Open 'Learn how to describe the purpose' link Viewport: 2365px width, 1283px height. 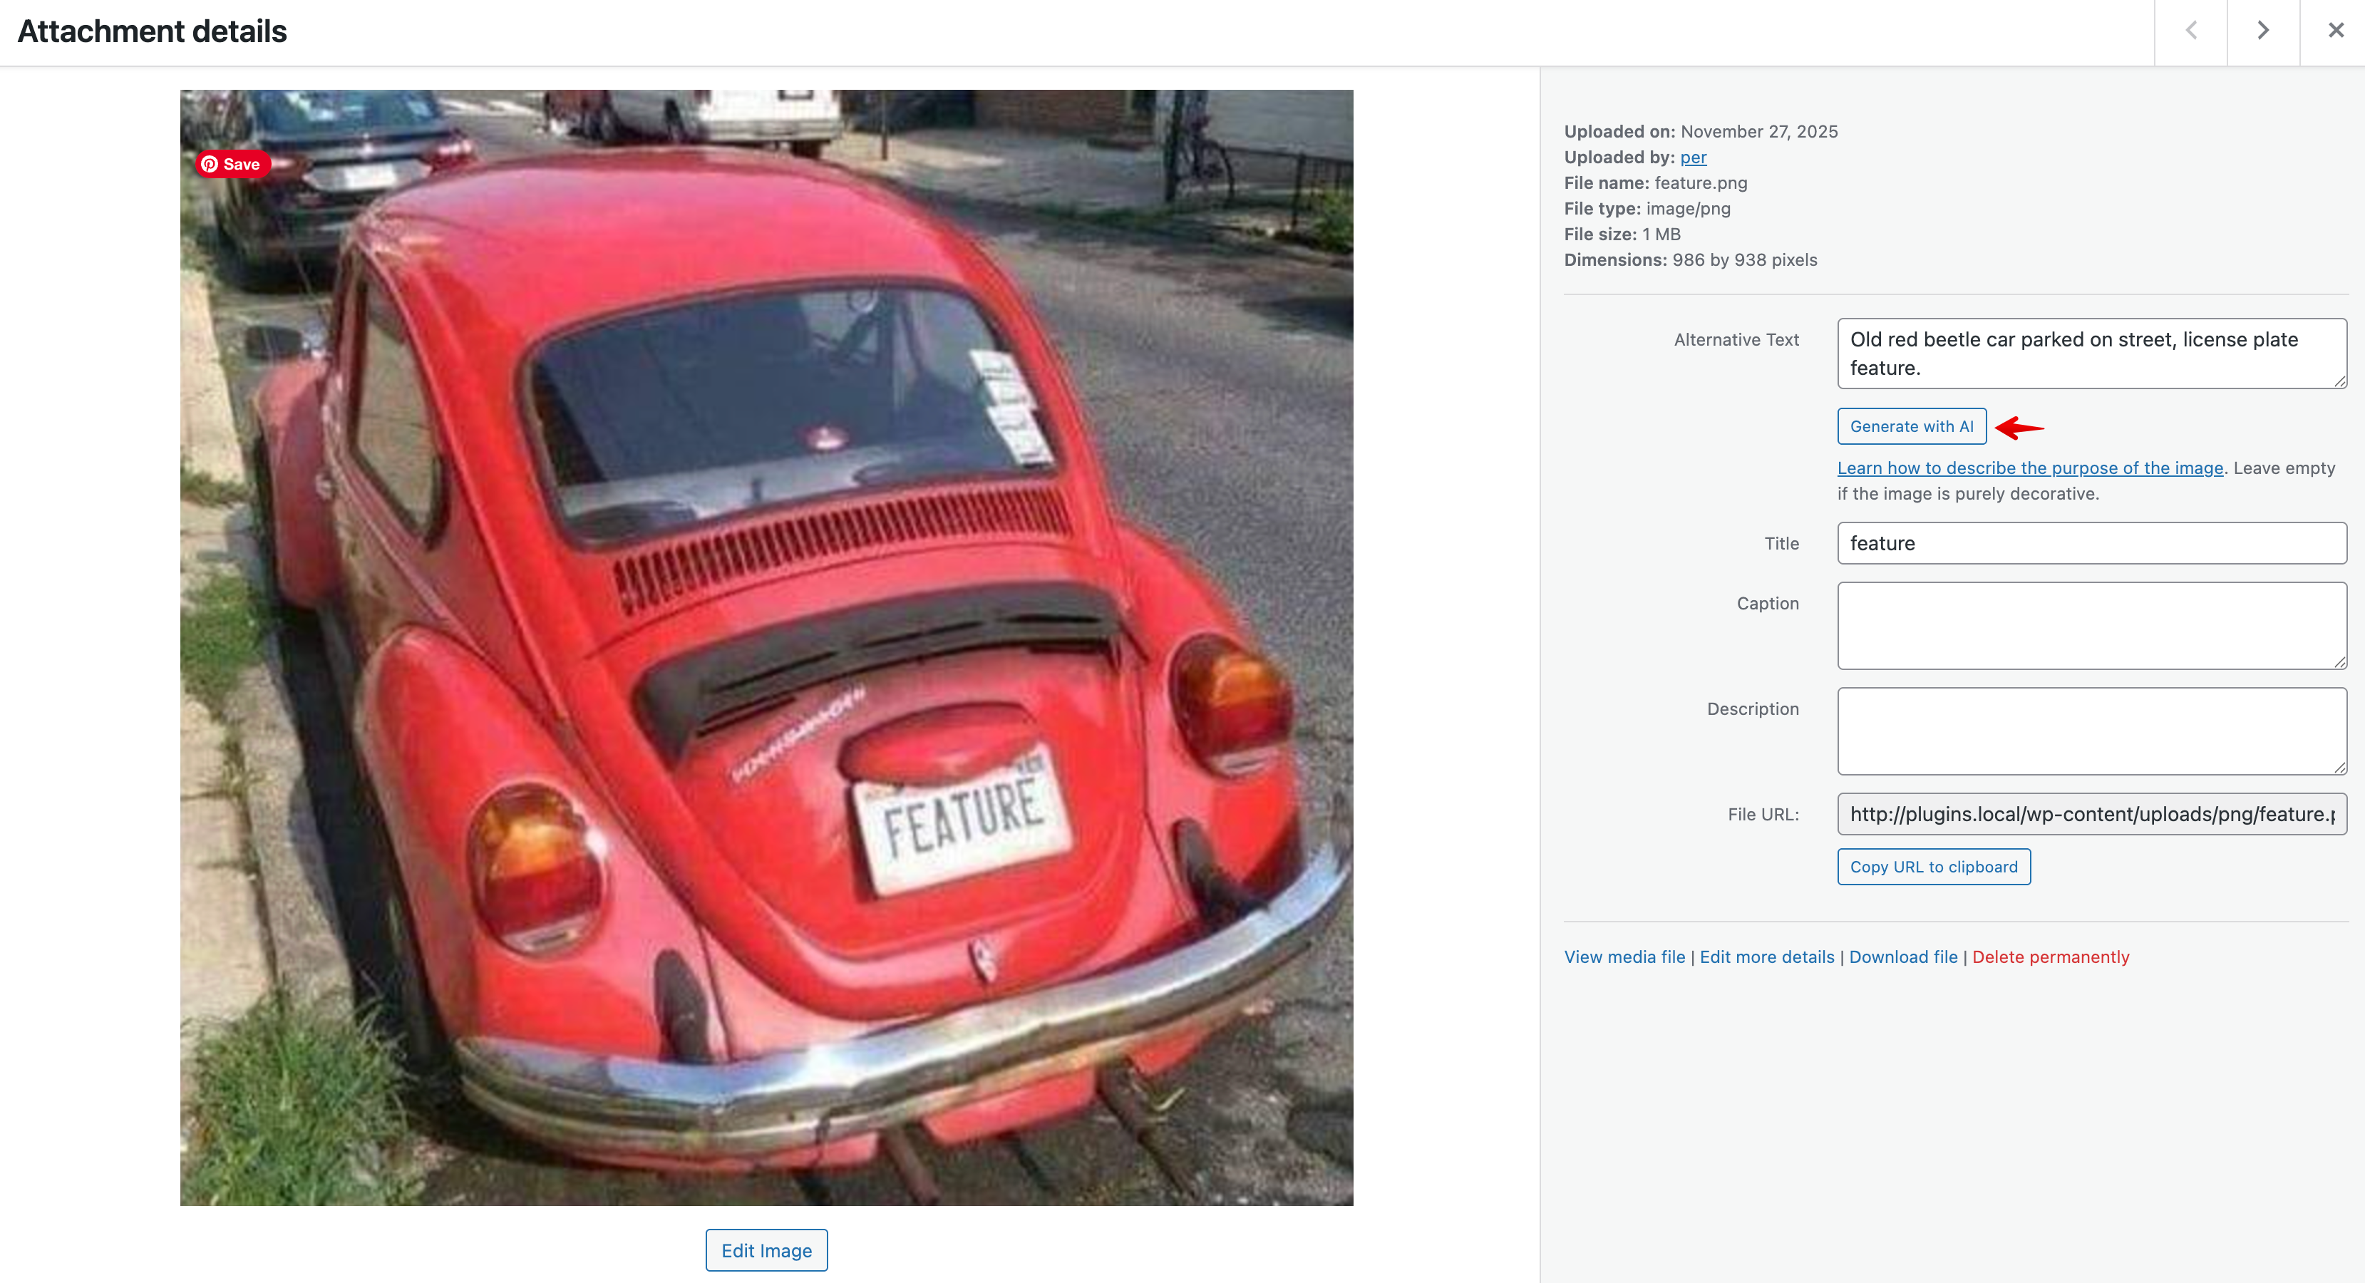click(x=2030, y=468)
